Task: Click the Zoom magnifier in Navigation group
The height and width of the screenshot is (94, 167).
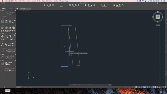Action: click(101, 5)
